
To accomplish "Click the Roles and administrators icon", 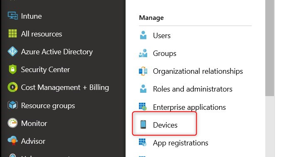I will [143, 89].
